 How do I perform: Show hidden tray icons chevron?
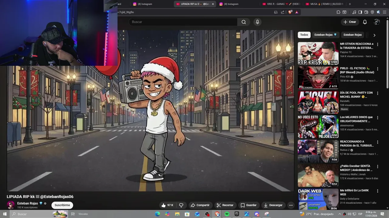coord(340,214)
